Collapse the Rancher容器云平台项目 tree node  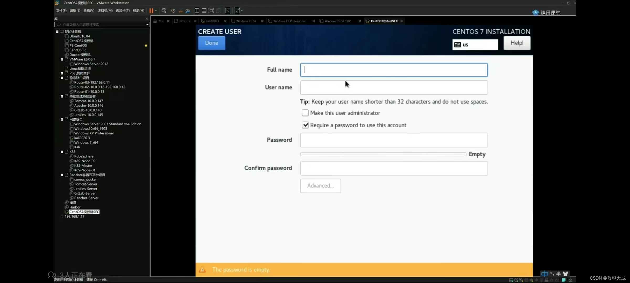[x=62, y=175]
